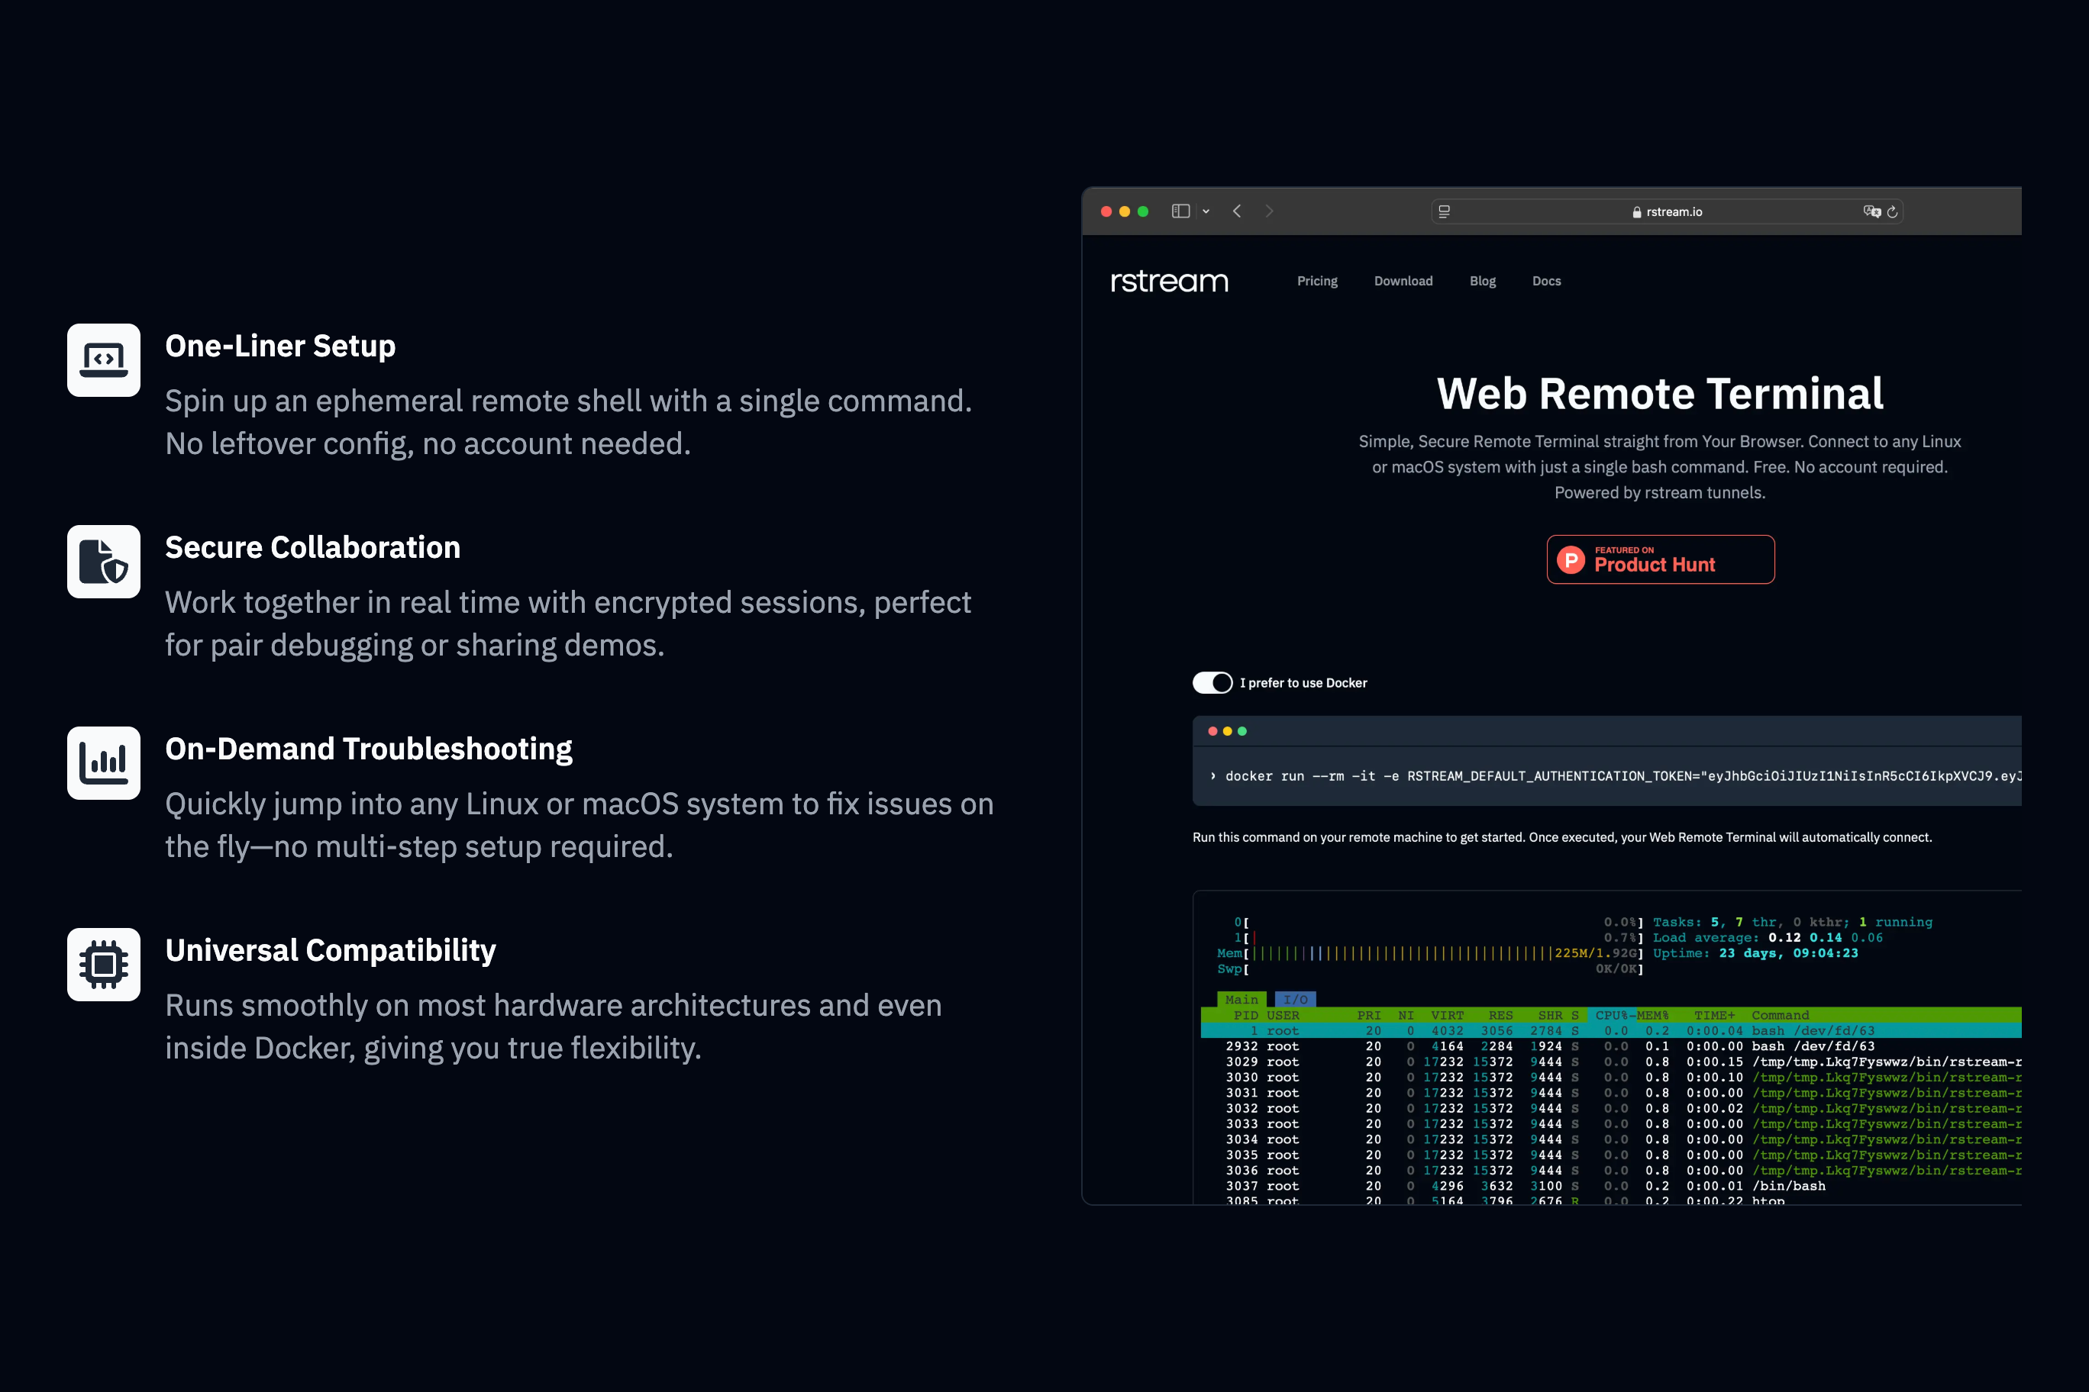Go back with the browser back arrow
The height and width of the screenshot is (1392, 2089).
tap(1236, 211)
